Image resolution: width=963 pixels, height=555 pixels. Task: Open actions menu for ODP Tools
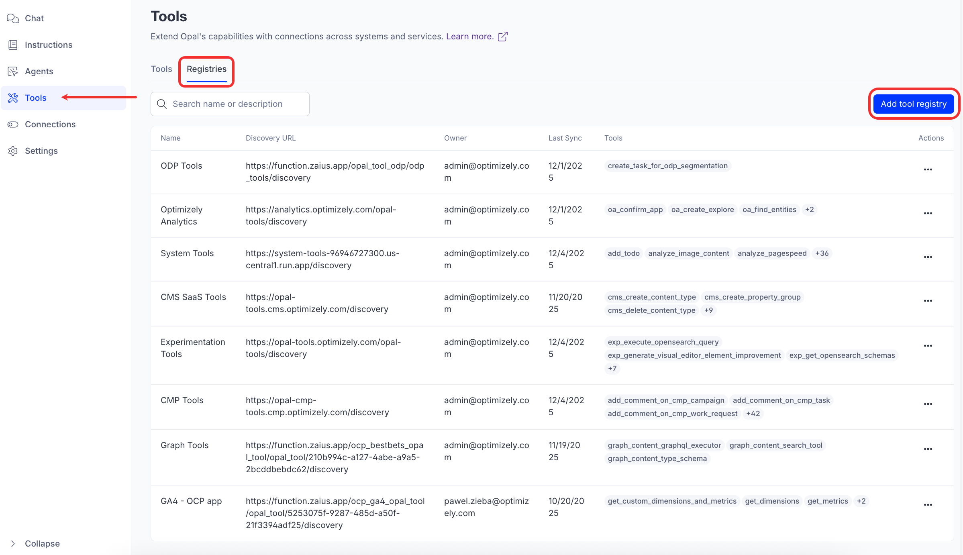point(928,169)
